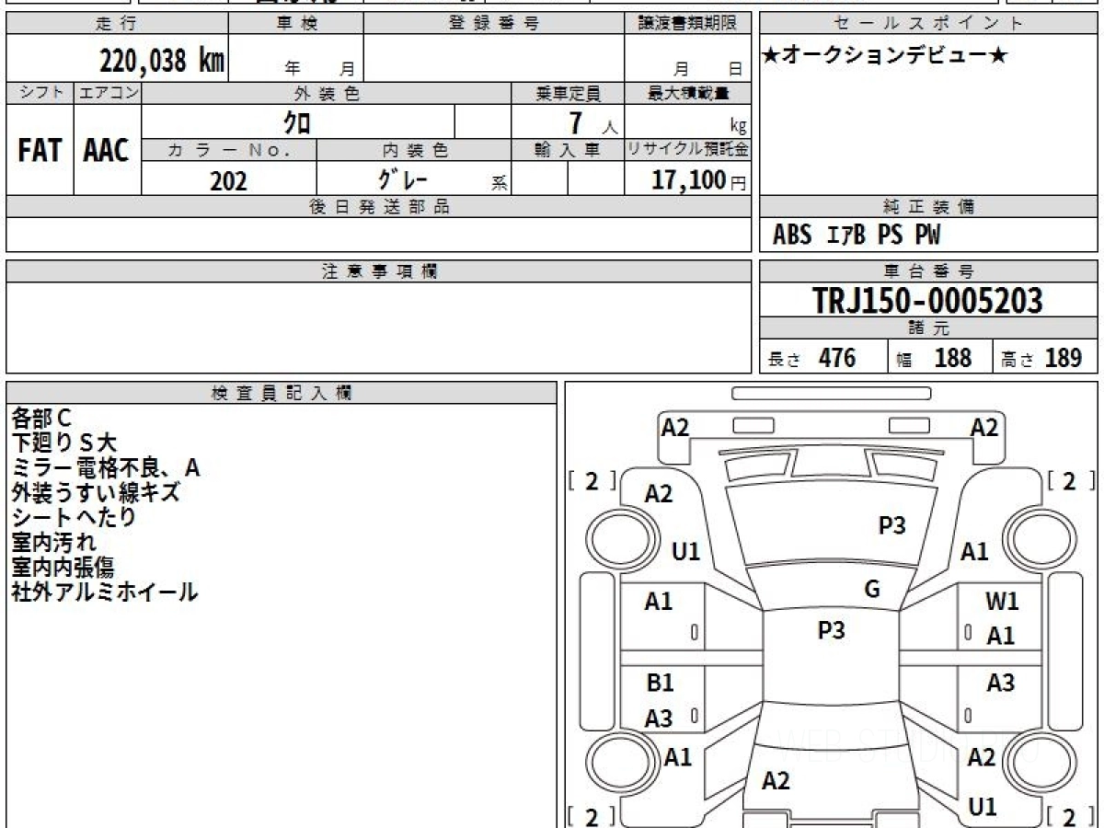Screen dimensions: 1104x828
Task: Select the 注意事項欄 header
Action: tap(379, 271)
